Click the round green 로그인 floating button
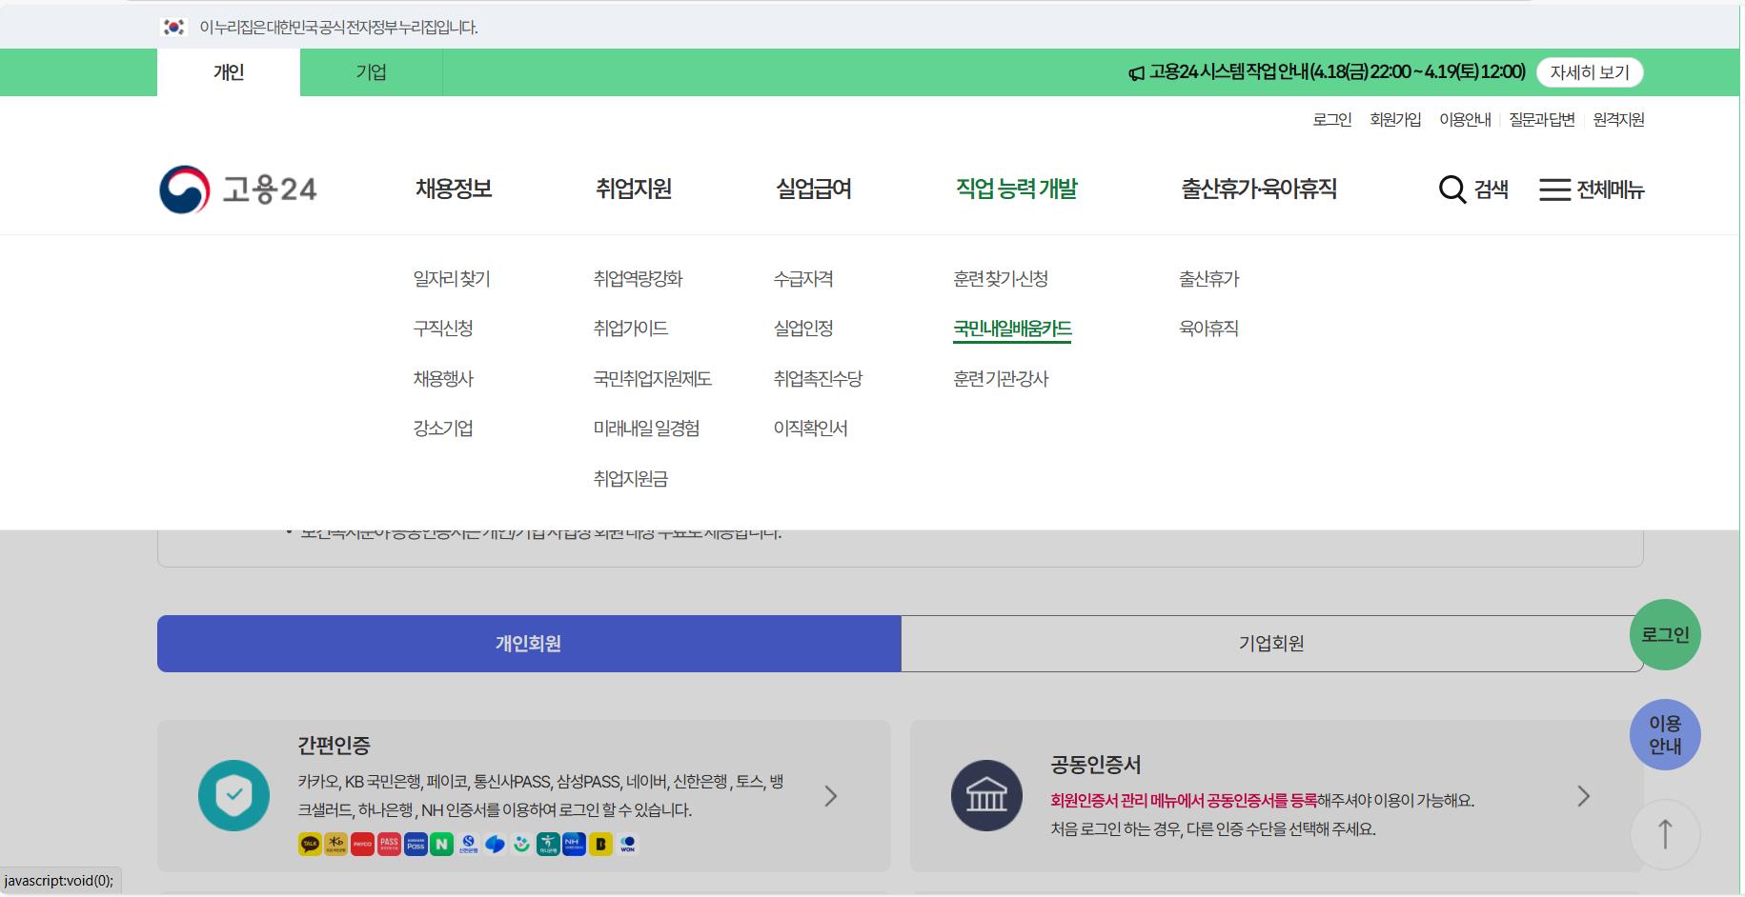1745x897 pixels. click(x=1665, y=634)
